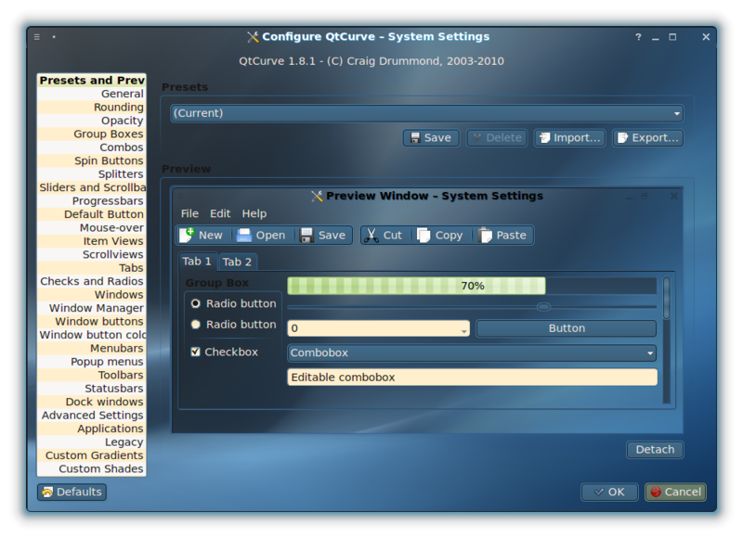The width and height of the screenshot is (743, 538).
Task: Select Toolbars category
Action: 91,376
